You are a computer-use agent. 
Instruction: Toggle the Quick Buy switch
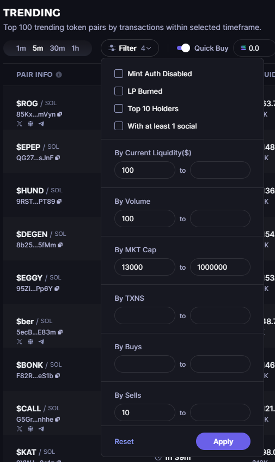point(184,48)
